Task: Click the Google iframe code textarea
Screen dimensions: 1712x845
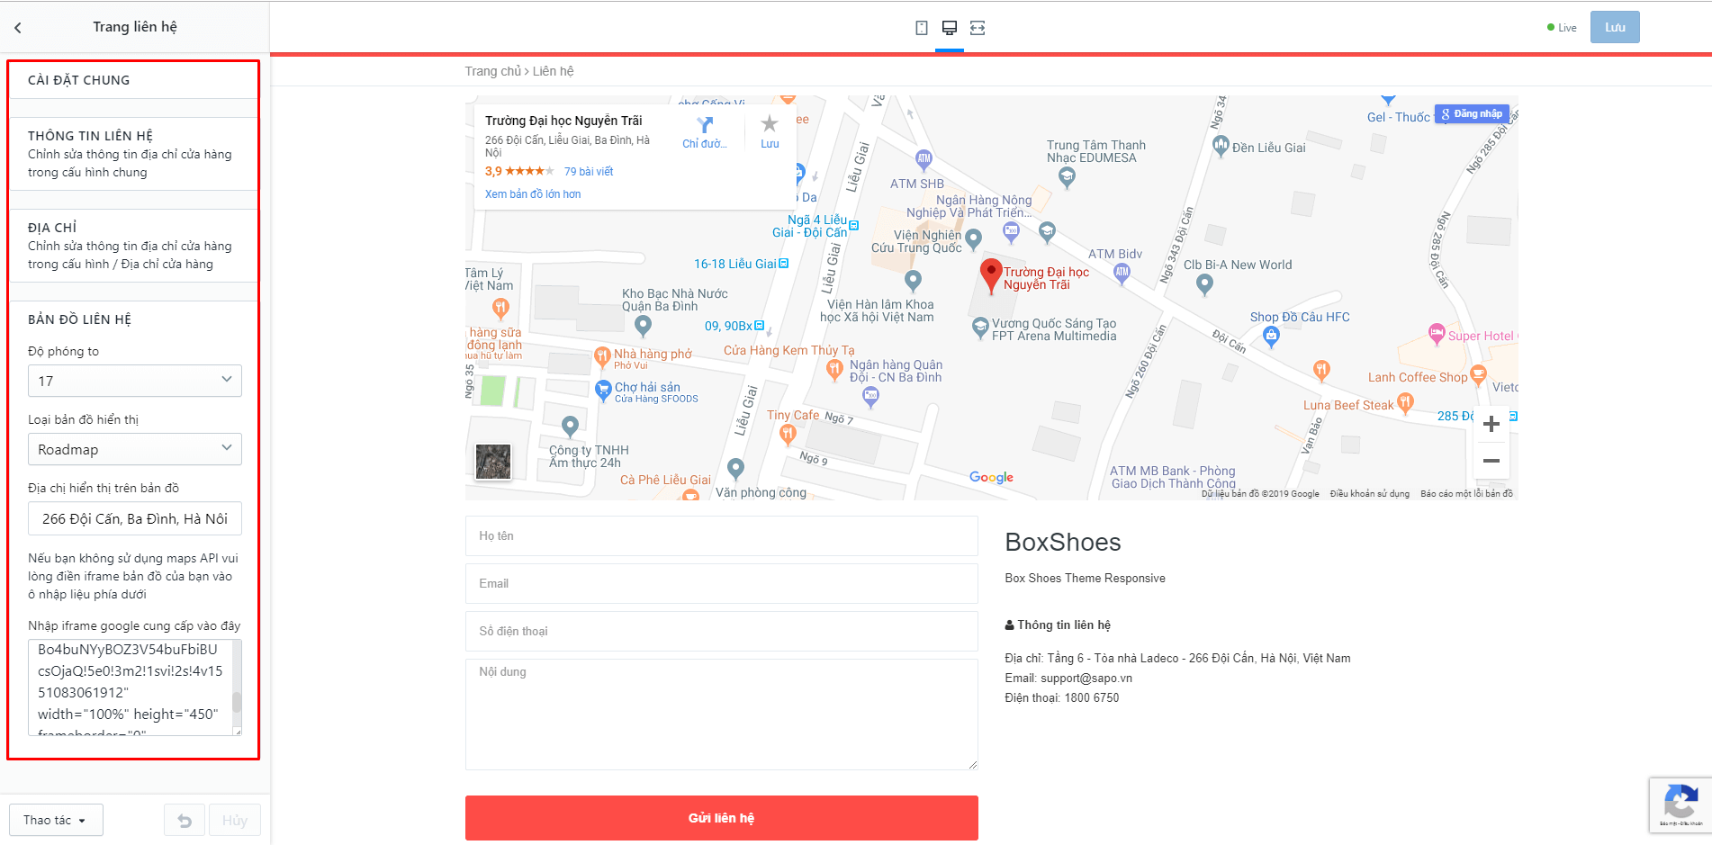Action: point(130,688)
